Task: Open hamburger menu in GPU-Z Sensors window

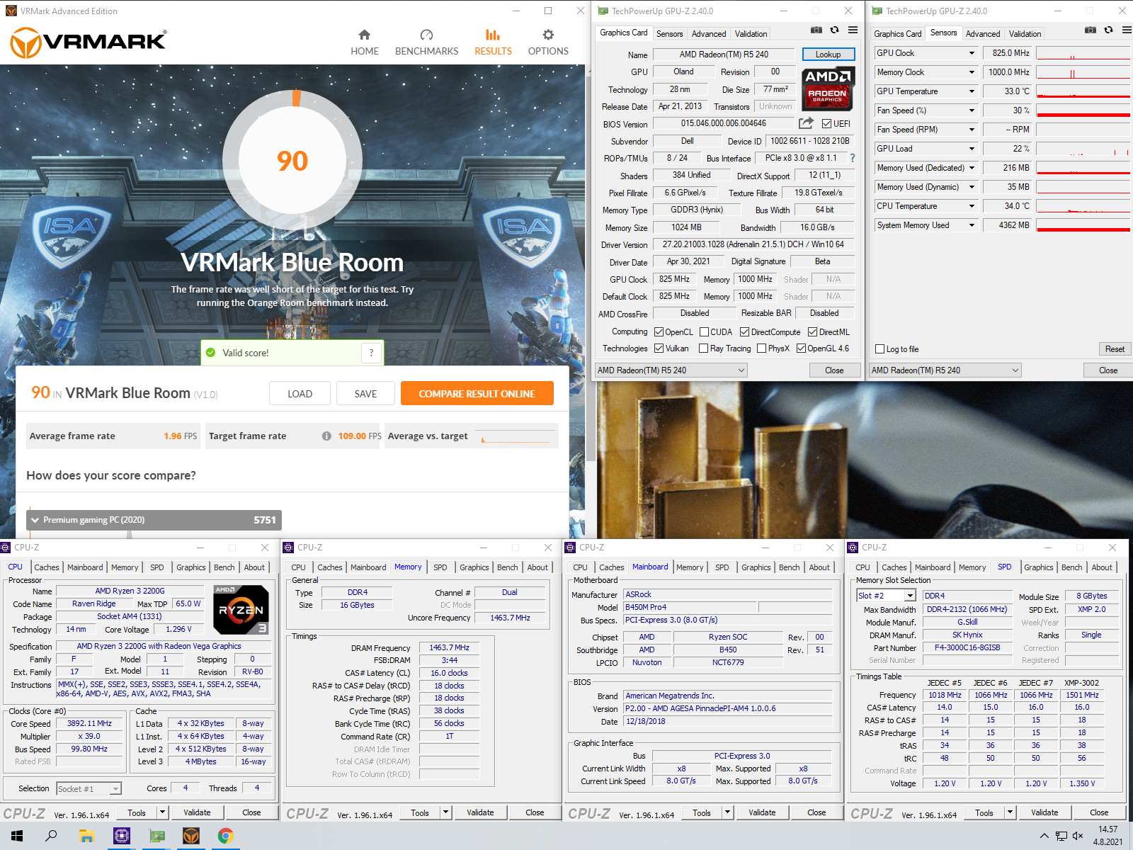Action: (x=1127, y=30)
